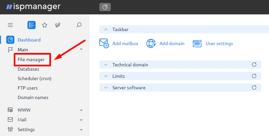Open favorites star icon

(x=44, y=25)
